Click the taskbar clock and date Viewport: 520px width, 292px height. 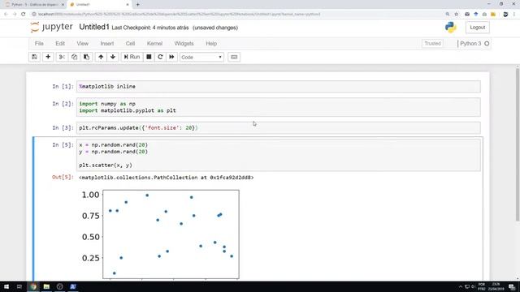point(496,286)
